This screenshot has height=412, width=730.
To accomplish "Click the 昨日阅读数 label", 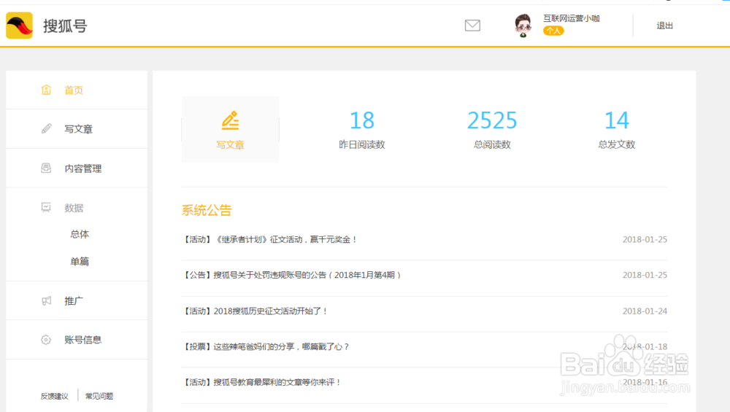I will tap(362, 144).
